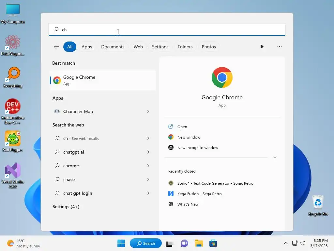Select the 'chat gpt login' suggestion
334x251 pixels.
click(x=78, y=193)
